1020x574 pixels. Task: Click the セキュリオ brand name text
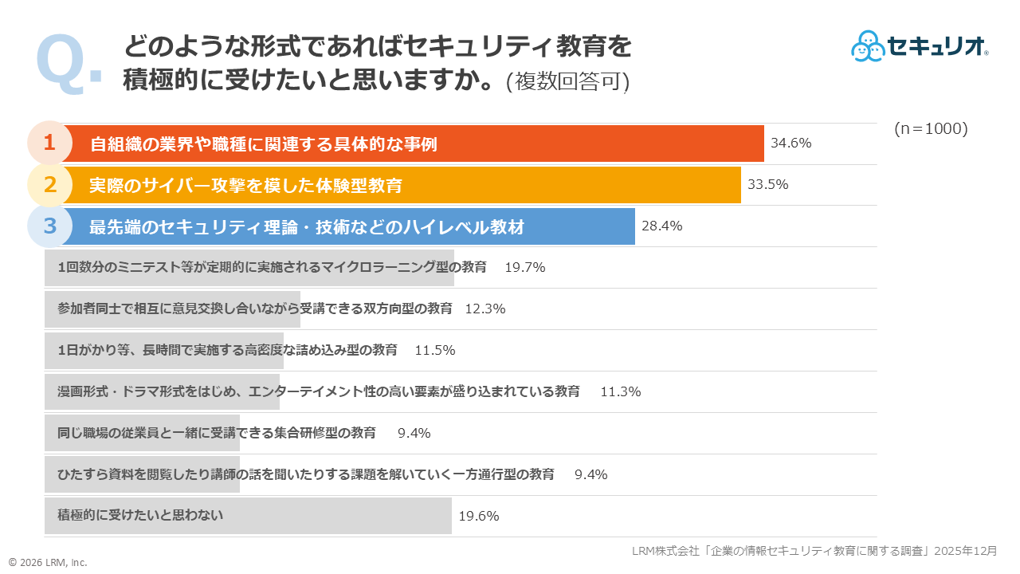pyautogui.click(x=937, y=46)
